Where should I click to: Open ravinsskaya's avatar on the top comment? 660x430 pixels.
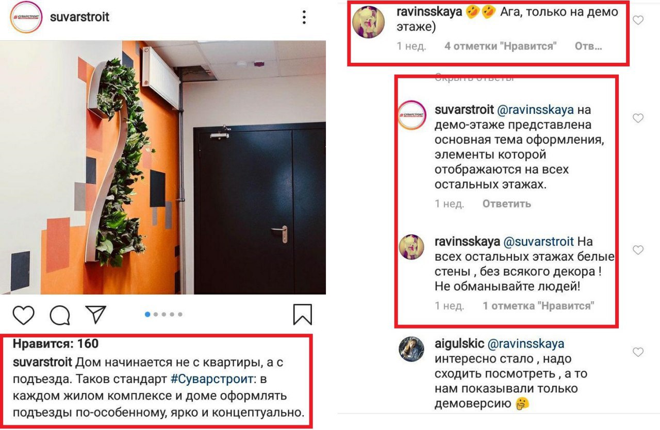click(x=368, y=24)
